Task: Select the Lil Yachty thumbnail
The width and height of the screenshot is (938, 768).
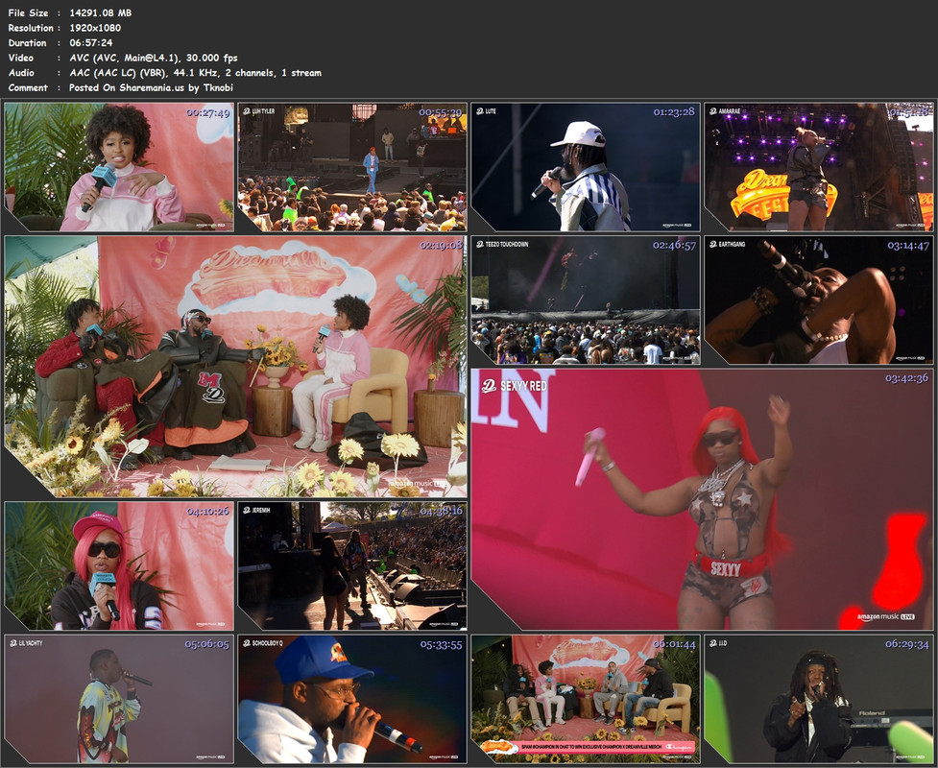Action: click(x=119, y=699)
